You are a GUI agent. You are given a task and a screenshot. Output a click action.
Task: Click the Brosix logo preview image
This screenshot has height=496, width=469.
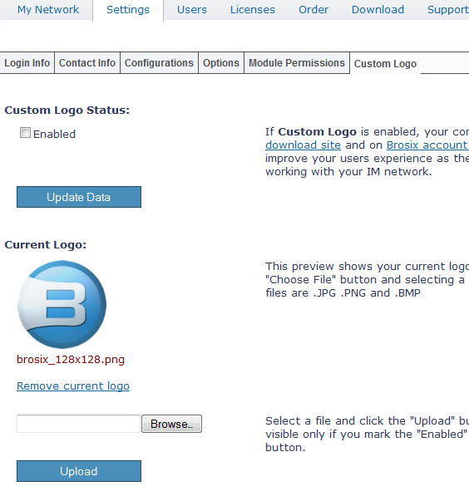[x=62, y=304]
